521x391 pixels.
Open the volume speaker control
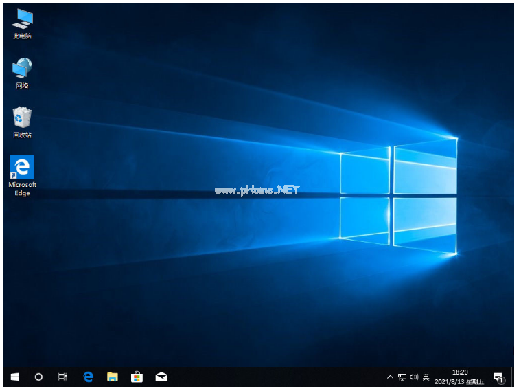(414, 377)
